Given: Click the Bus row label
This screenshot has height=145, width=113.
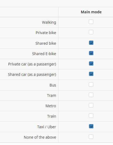Looking at the screenshot, I should (x=53, y=85).
